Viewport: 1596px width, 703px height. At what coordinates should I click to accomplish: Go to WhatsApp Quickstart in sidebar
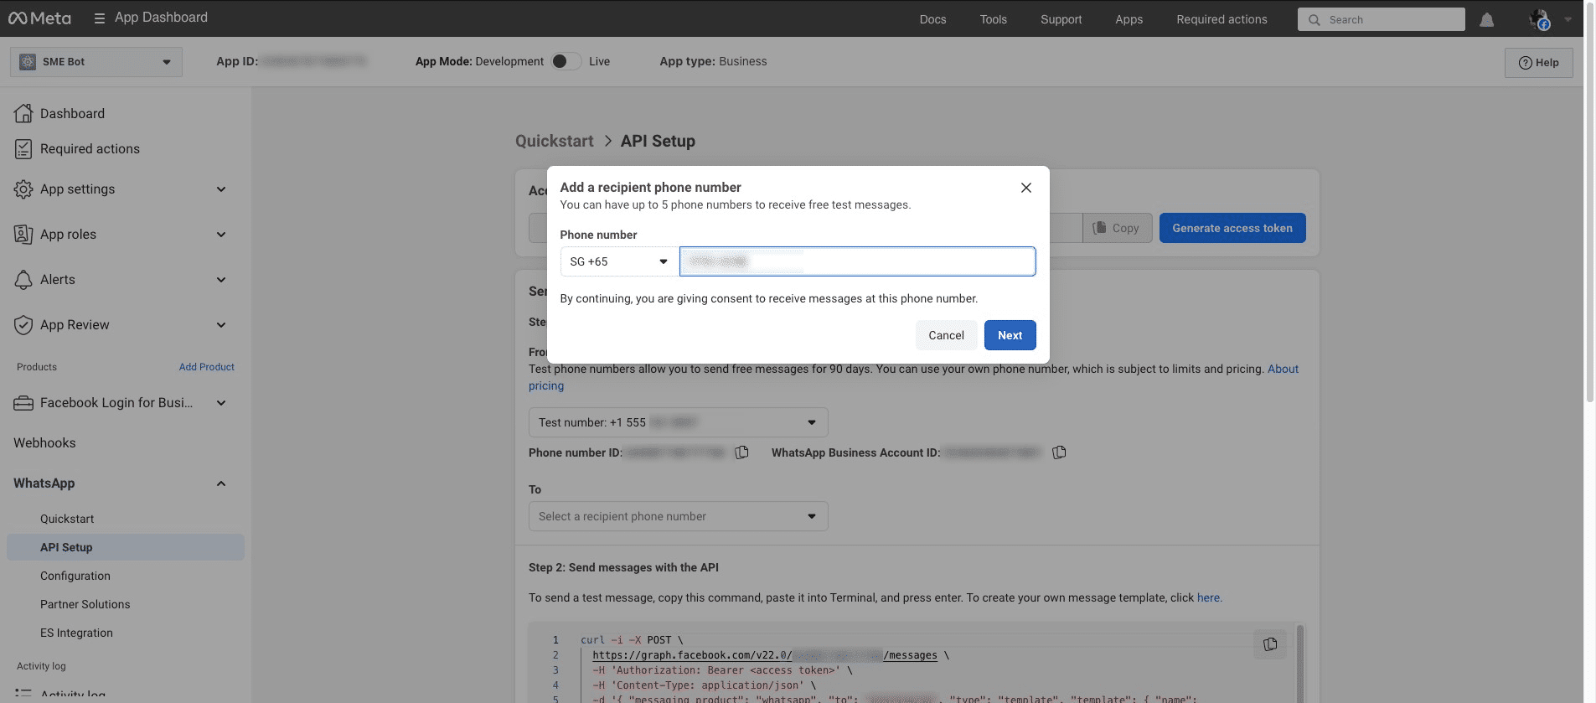[67, 519]
